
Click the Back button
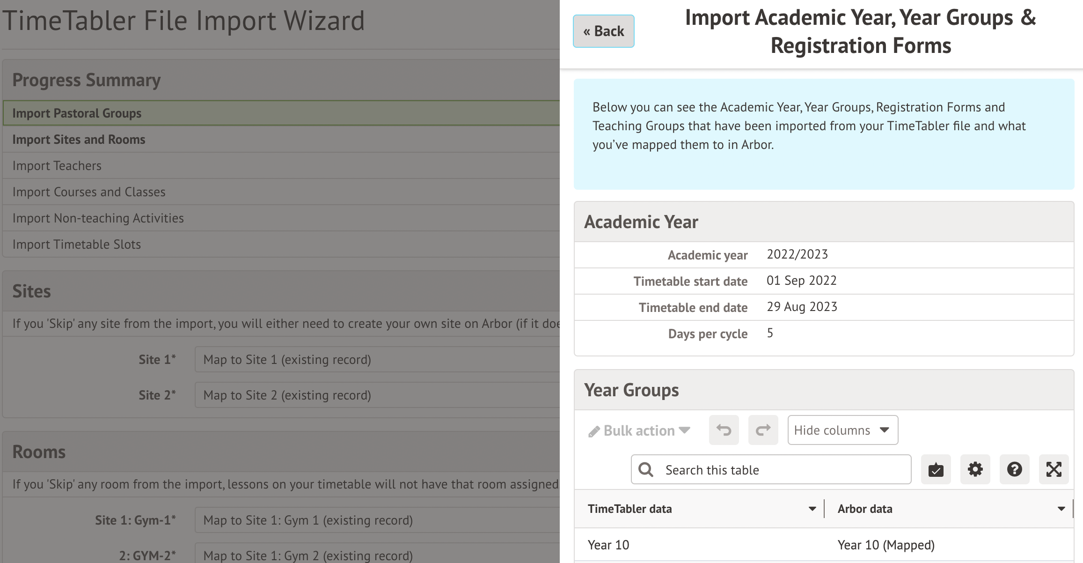pyautogui.click(x=603, y=31)
